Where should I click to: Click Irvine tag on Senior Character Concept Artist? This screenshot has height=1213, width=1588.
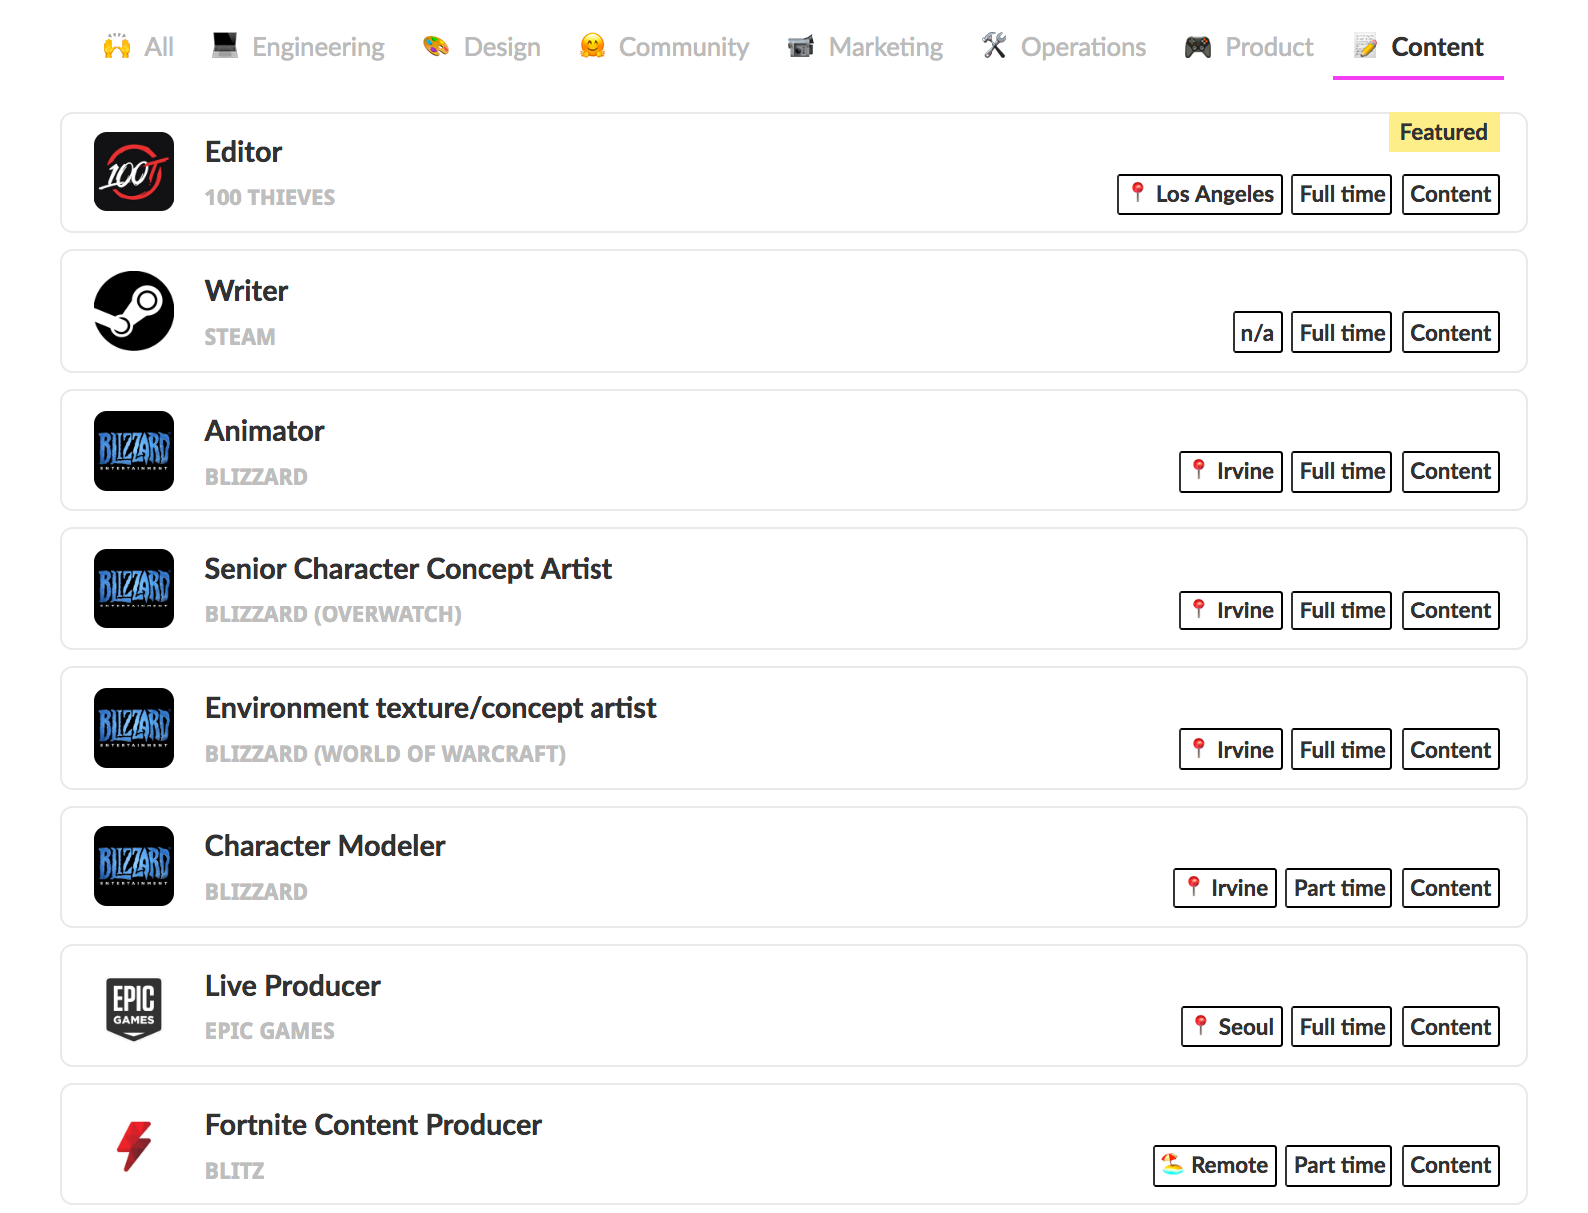click(x=1231, y=610)
